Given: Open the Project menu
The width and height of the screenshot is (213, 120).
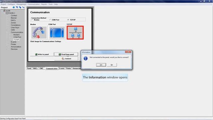Looking at the screenshot, I should 3,4.
